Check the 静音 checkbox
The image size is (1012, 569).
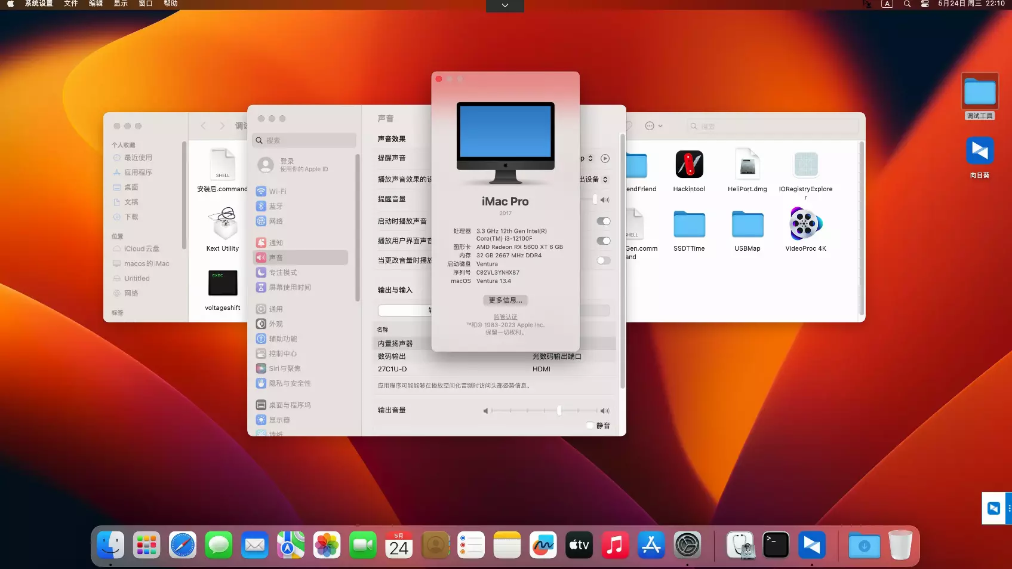coord(590,425)
